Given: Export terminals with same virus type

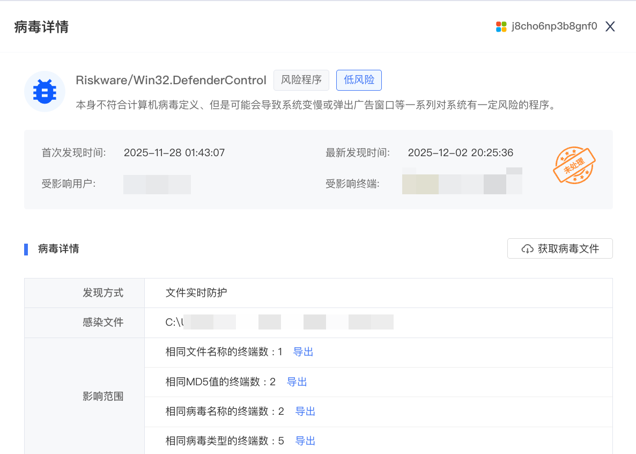Looking at the screenshot, I should click(x=305, y=441).
